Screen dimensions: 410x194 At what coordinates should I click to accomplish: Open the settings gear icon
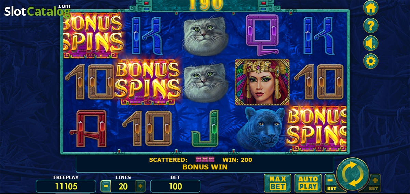click(371, 61)
